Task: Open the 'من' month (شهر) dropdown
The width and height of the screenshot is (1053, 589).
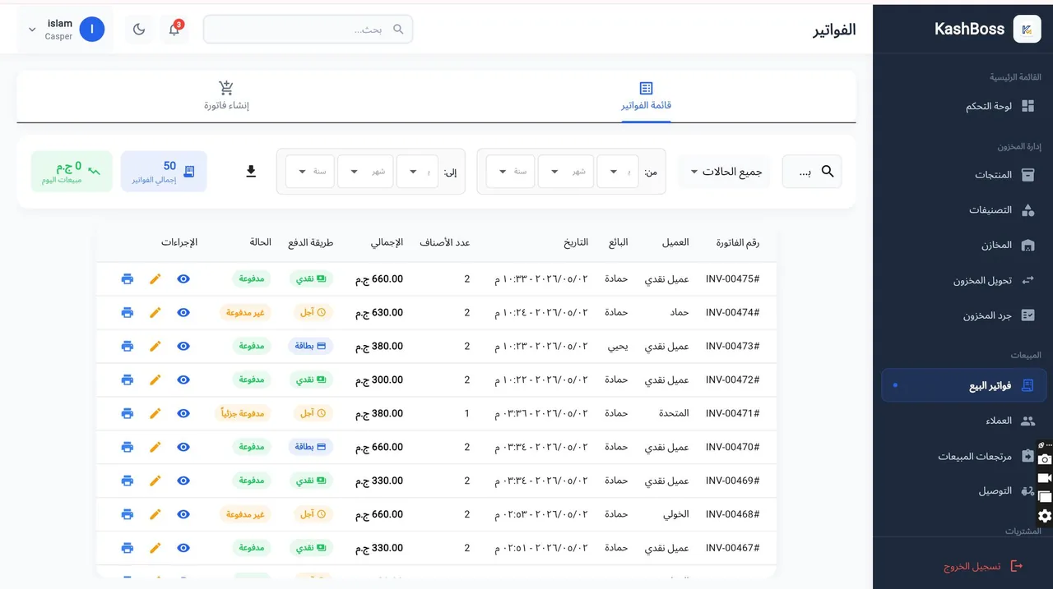Action: point(566,172)
